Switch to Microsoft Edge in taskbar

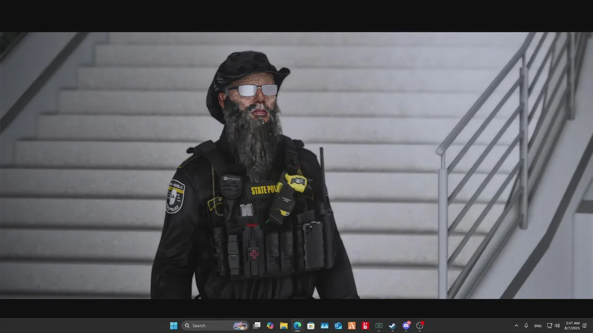[x=297, y=326]
